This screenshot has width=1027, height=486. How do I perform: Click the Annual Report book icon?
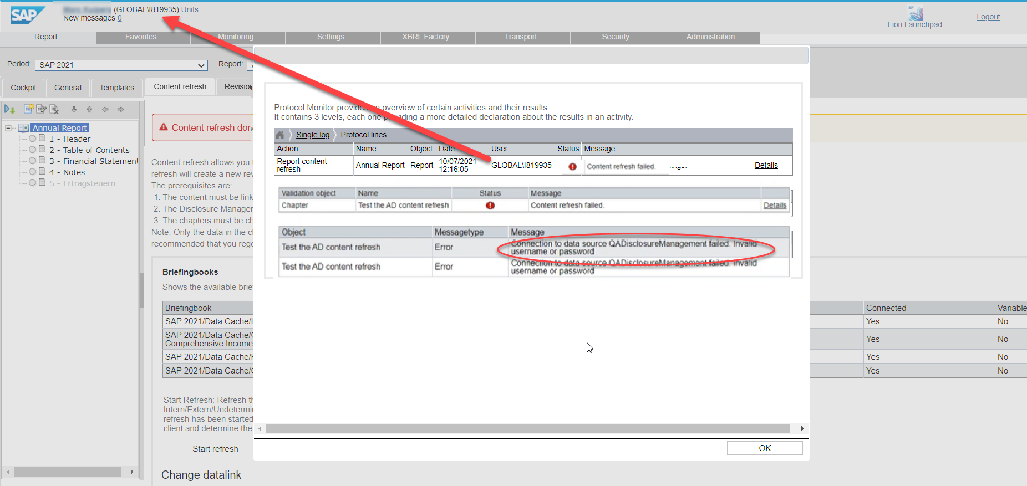(x=23, y=128)
